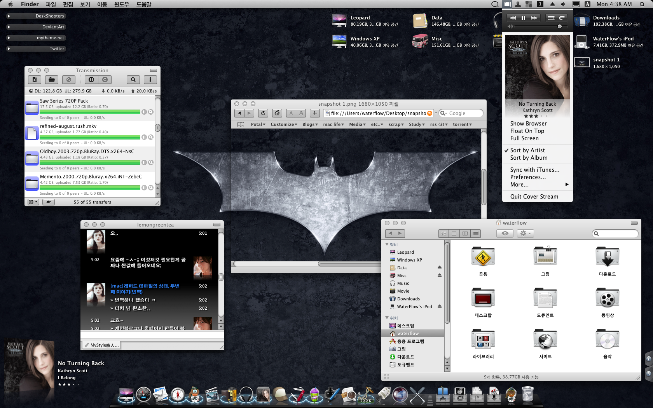This screenshot has width=653, height=408.
Task: Open the Blogs bookmarks dropdown
Action: pyautogui.click(x=310, y=124)
